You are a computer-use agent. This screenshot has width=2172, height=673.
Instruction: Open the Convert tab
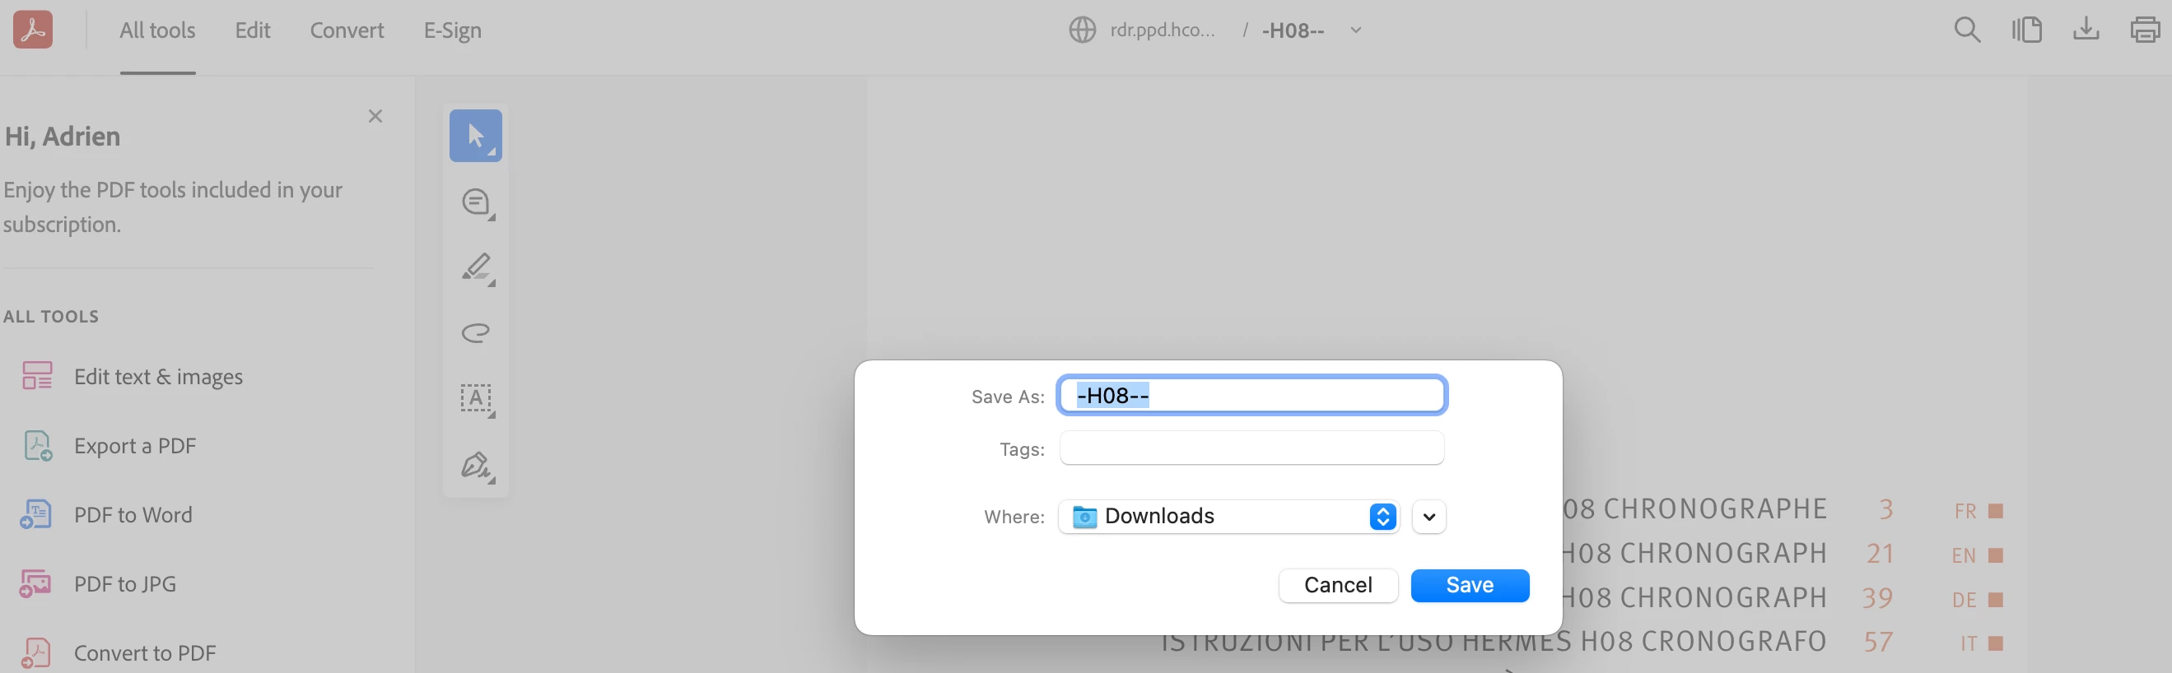tap(347, 30)
